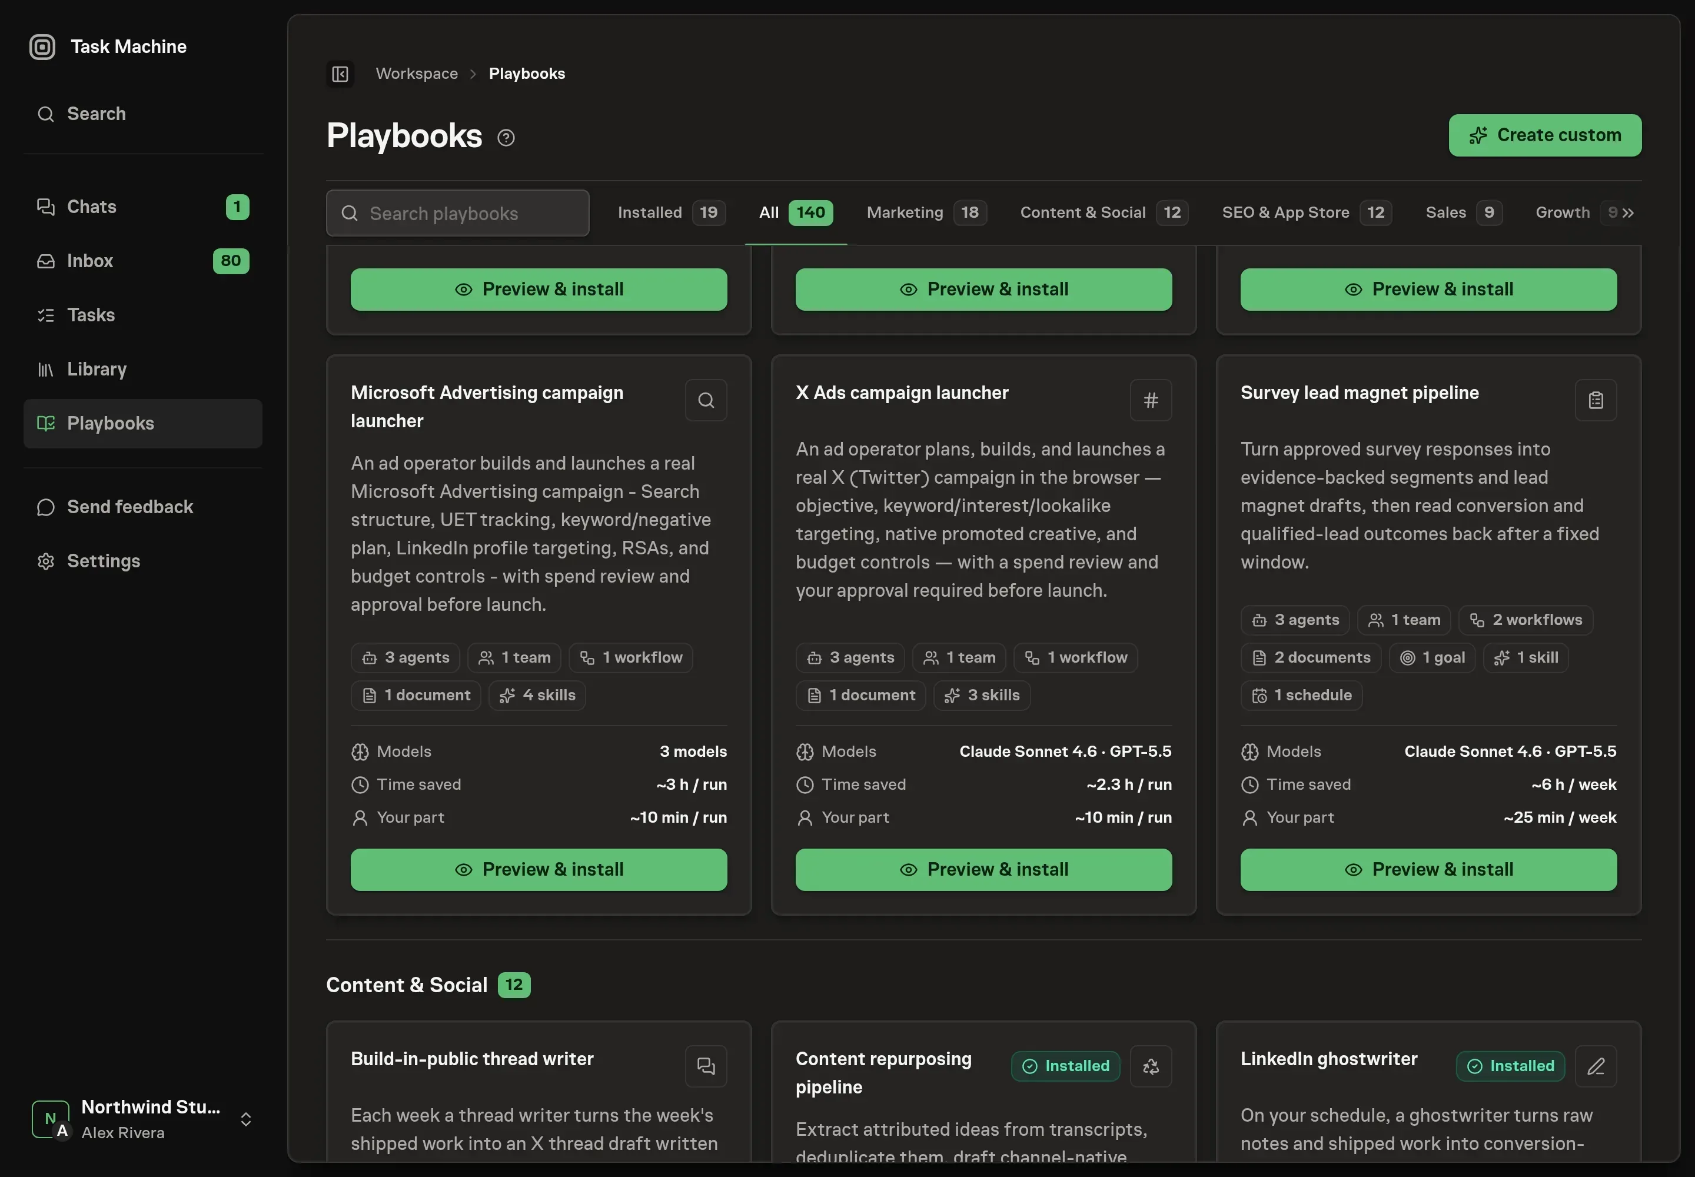Click the Create custom button
This screenshot has height=1177, width=1695.
(x=1544, y=135)
